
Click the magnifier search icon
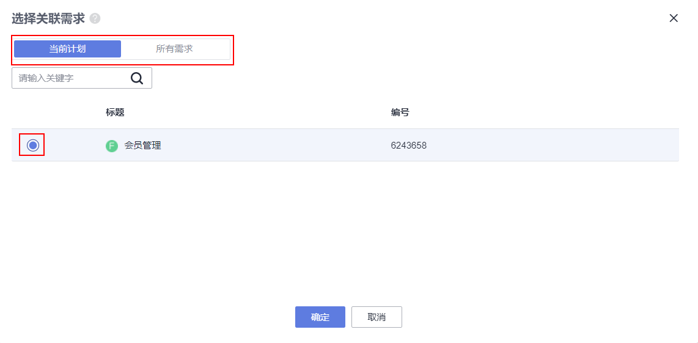pyautogui.click(x=137, y=78)
